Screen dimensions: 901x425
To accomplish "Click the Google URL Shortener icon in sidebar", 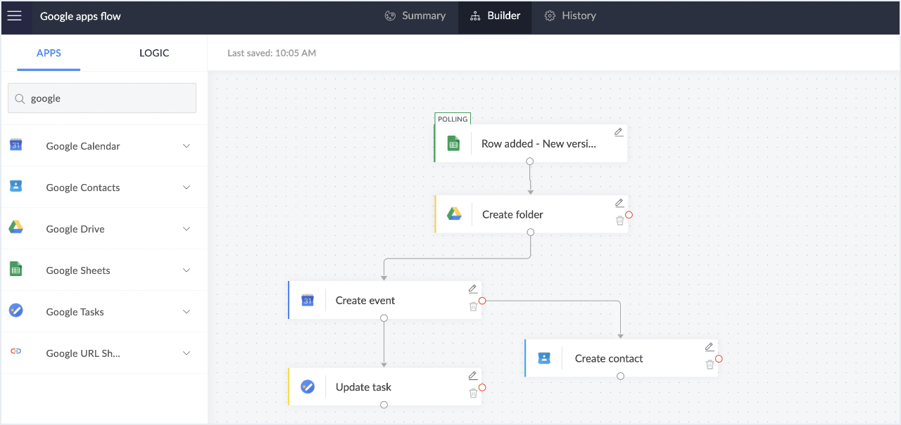I will tap(15, 352).
